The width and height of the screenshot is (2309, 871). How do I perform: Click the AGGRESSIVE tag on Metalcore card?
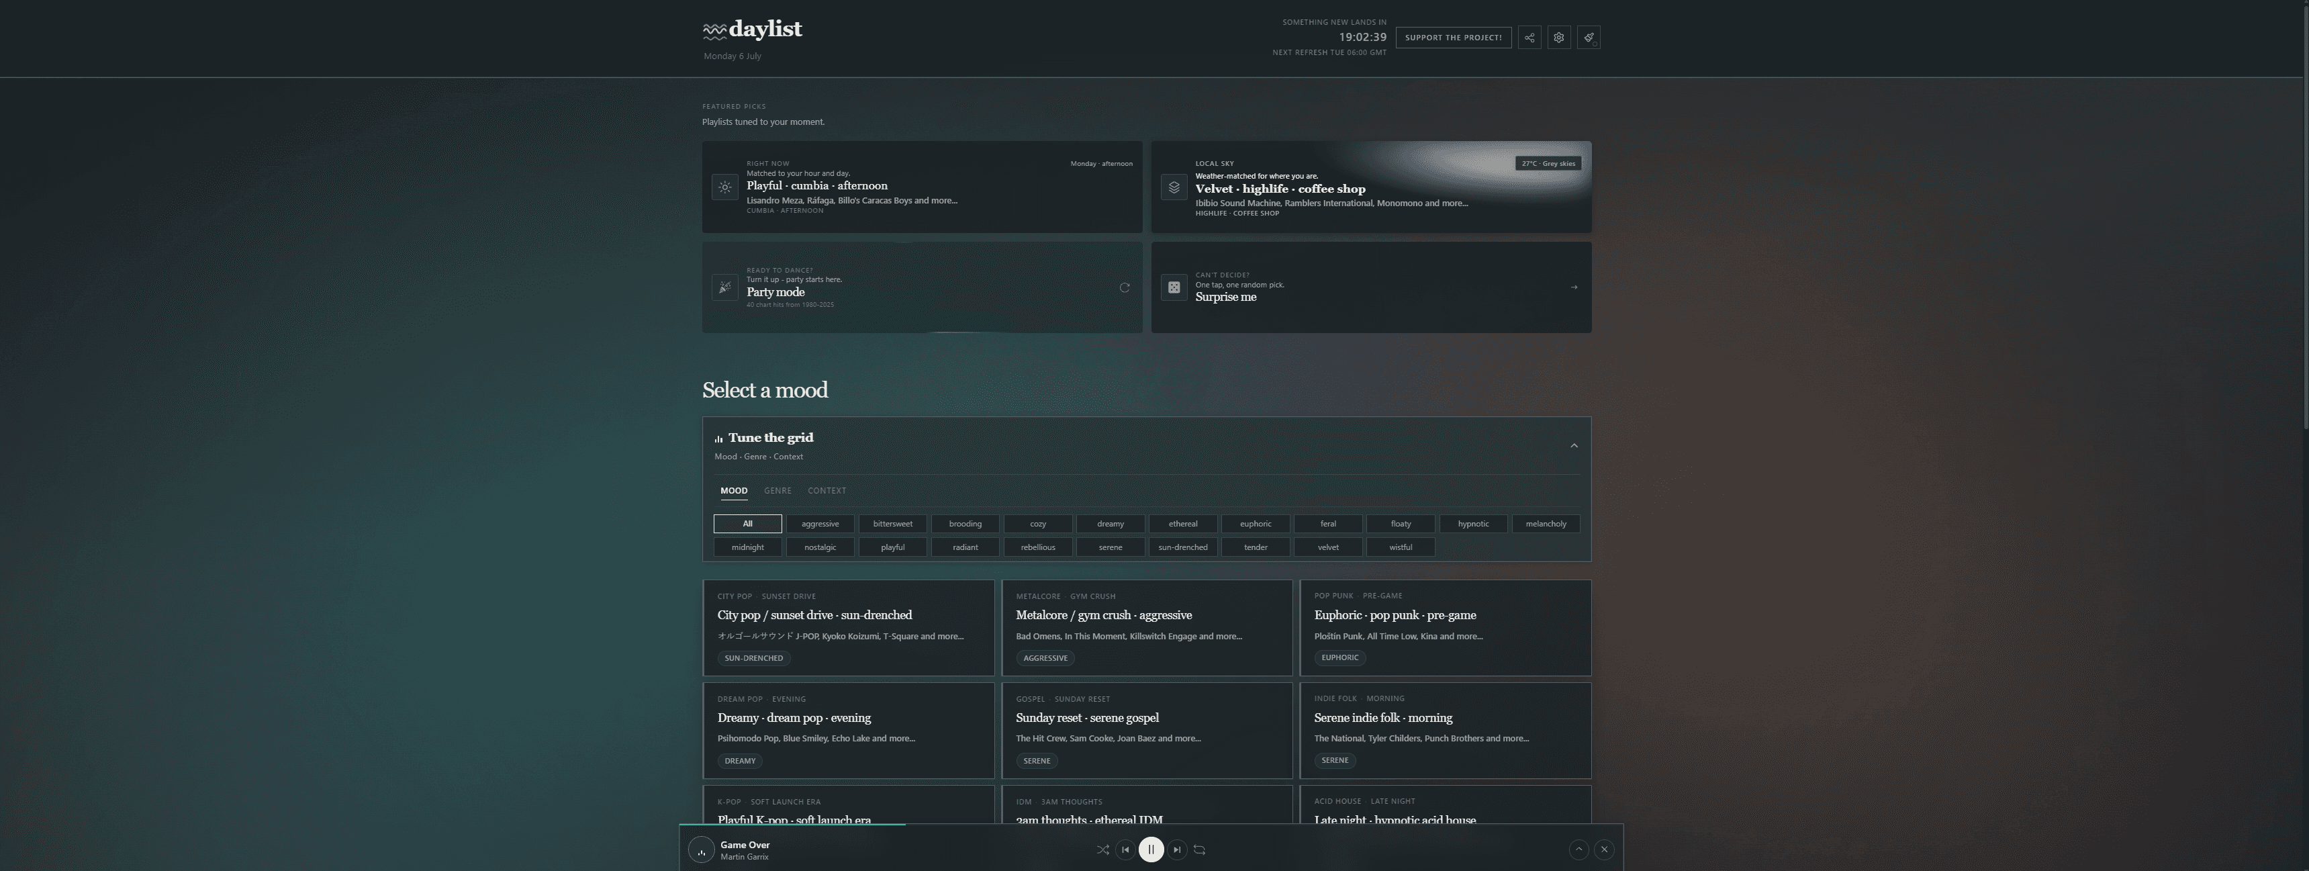click(x=1045, y=659)
